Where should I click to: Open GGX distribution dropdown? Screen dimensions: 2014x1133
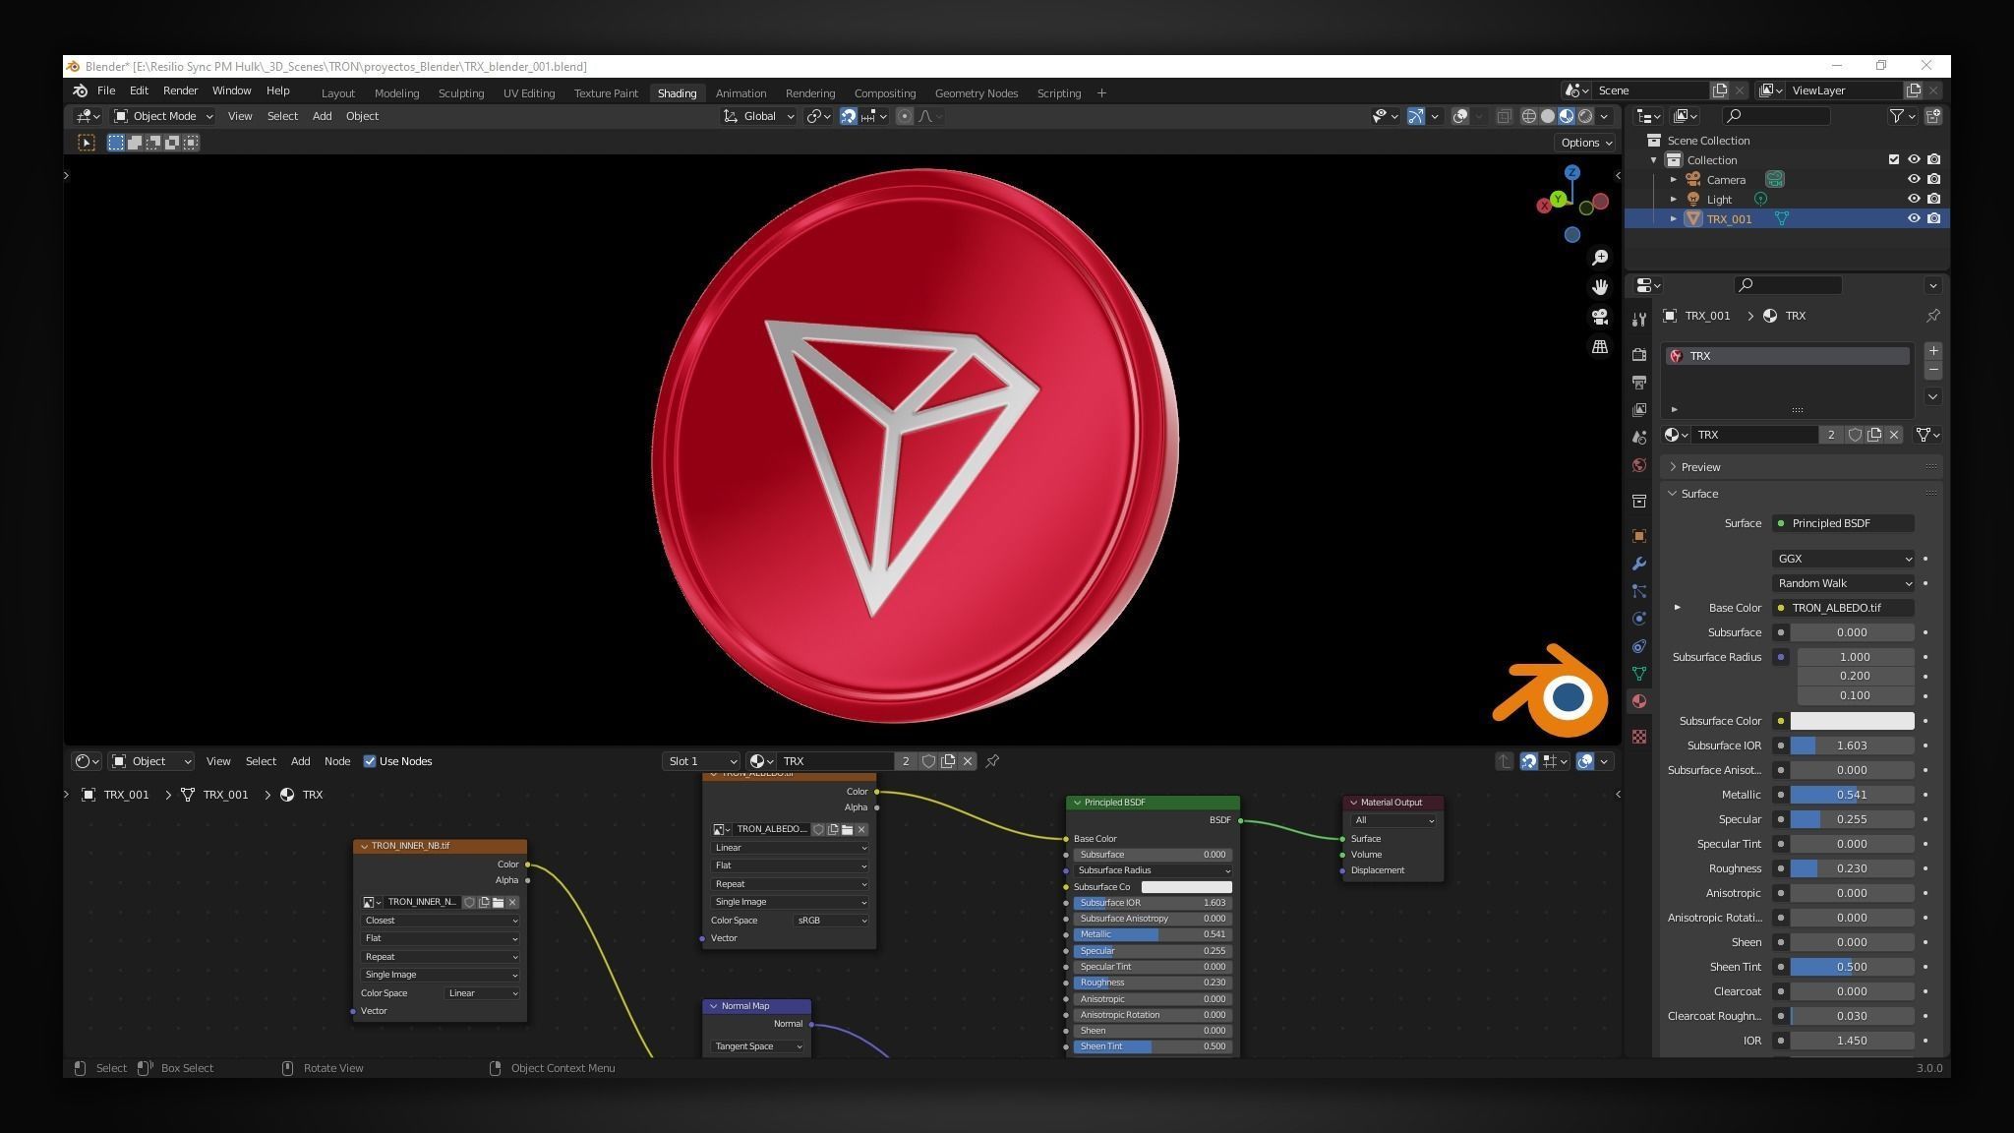pyautogui.click(x=1844, y=559)
